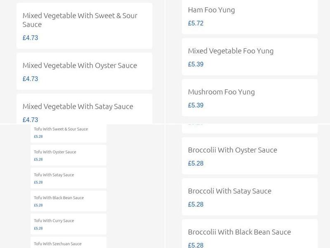
Task: Pick the Tofu With Oyster Sauce item
Action: 54,152
